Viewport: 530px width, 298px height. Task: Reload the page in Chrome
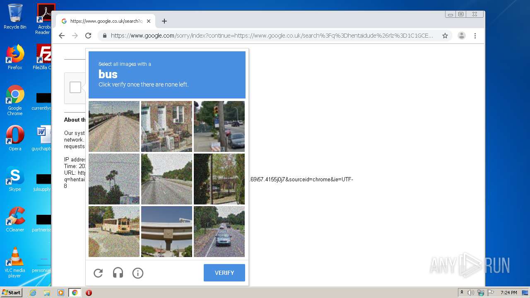tap(88, 36)
